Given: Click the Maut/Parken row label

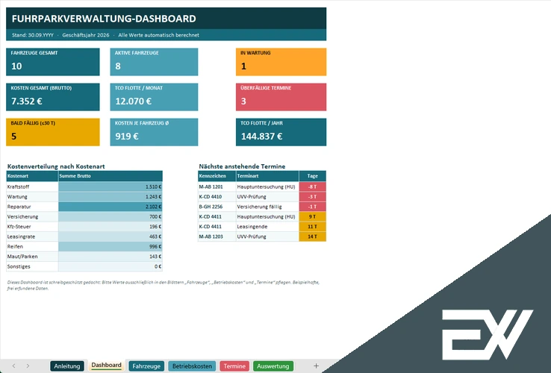Looking at the screenshot, I should tap(22, 257).
